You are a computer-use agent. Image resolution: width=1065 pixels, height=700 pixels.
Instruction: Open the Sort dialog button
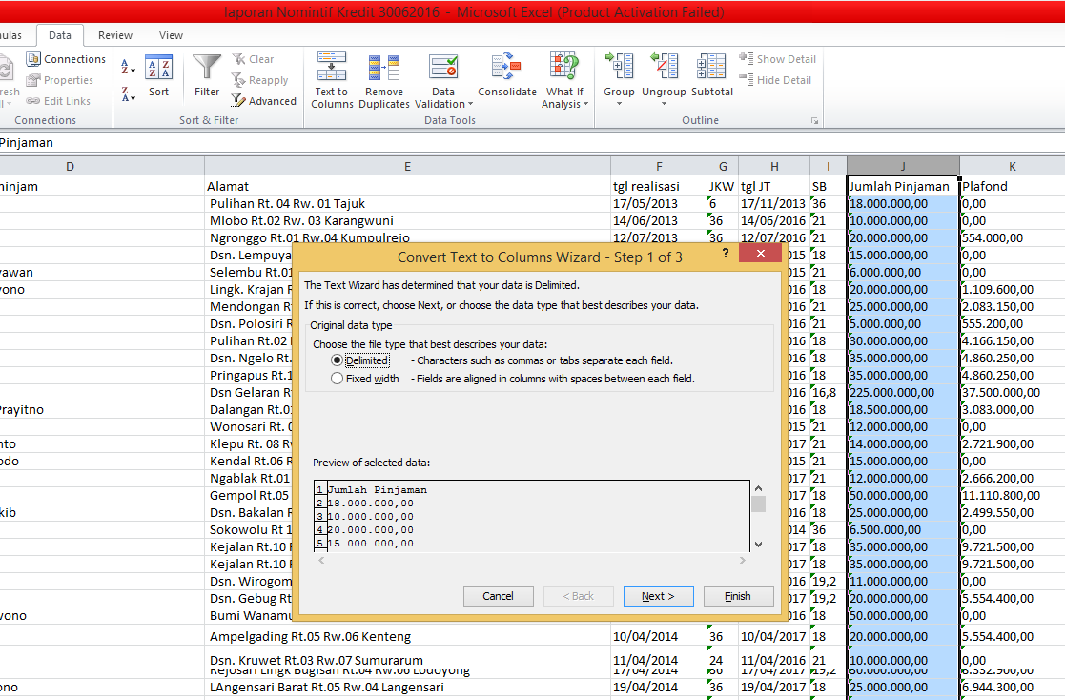(158, 76)
